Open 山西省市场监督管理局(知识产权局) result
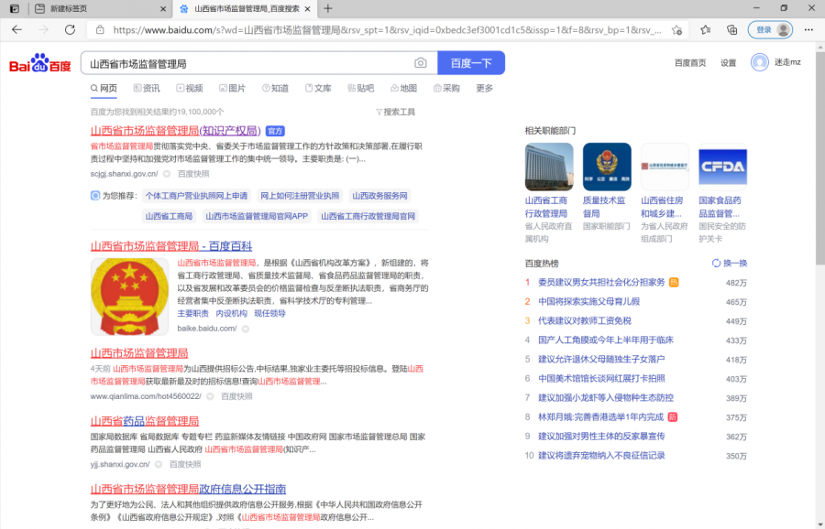The height and width of the screenshot is (529, 825). (x=176, y=131)
